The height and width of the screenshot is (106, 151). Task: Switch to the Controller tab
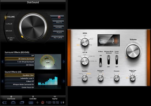[x=33, y=97]
